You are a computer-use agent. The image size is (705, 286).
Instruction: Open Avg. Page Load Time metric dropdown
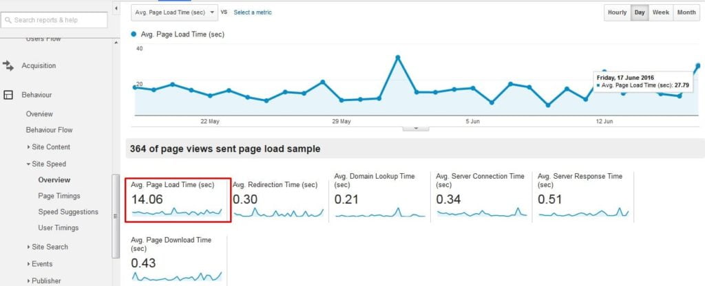(x=174, y=12)
